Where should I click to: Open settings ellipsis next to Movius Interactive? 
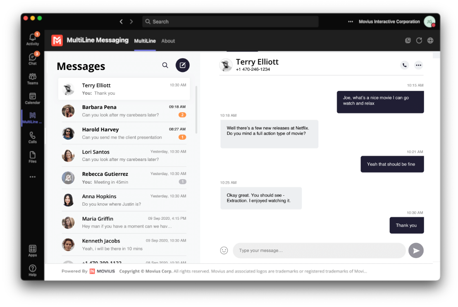351,22
